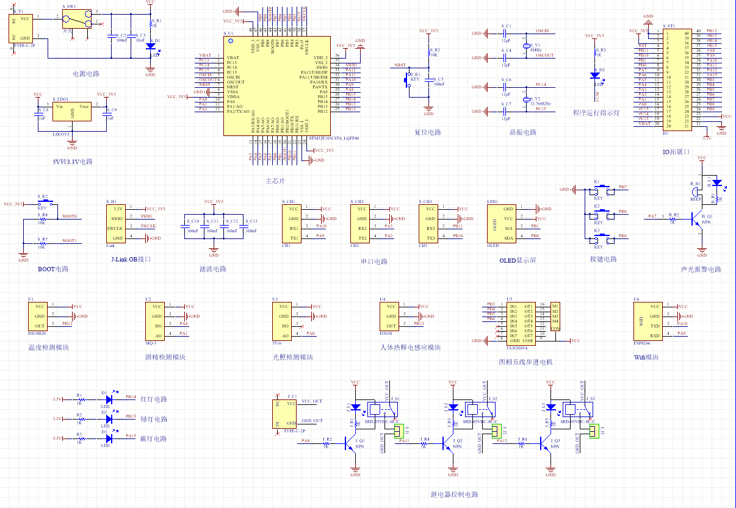Click the 温度检测模块 label

point(48,348)
